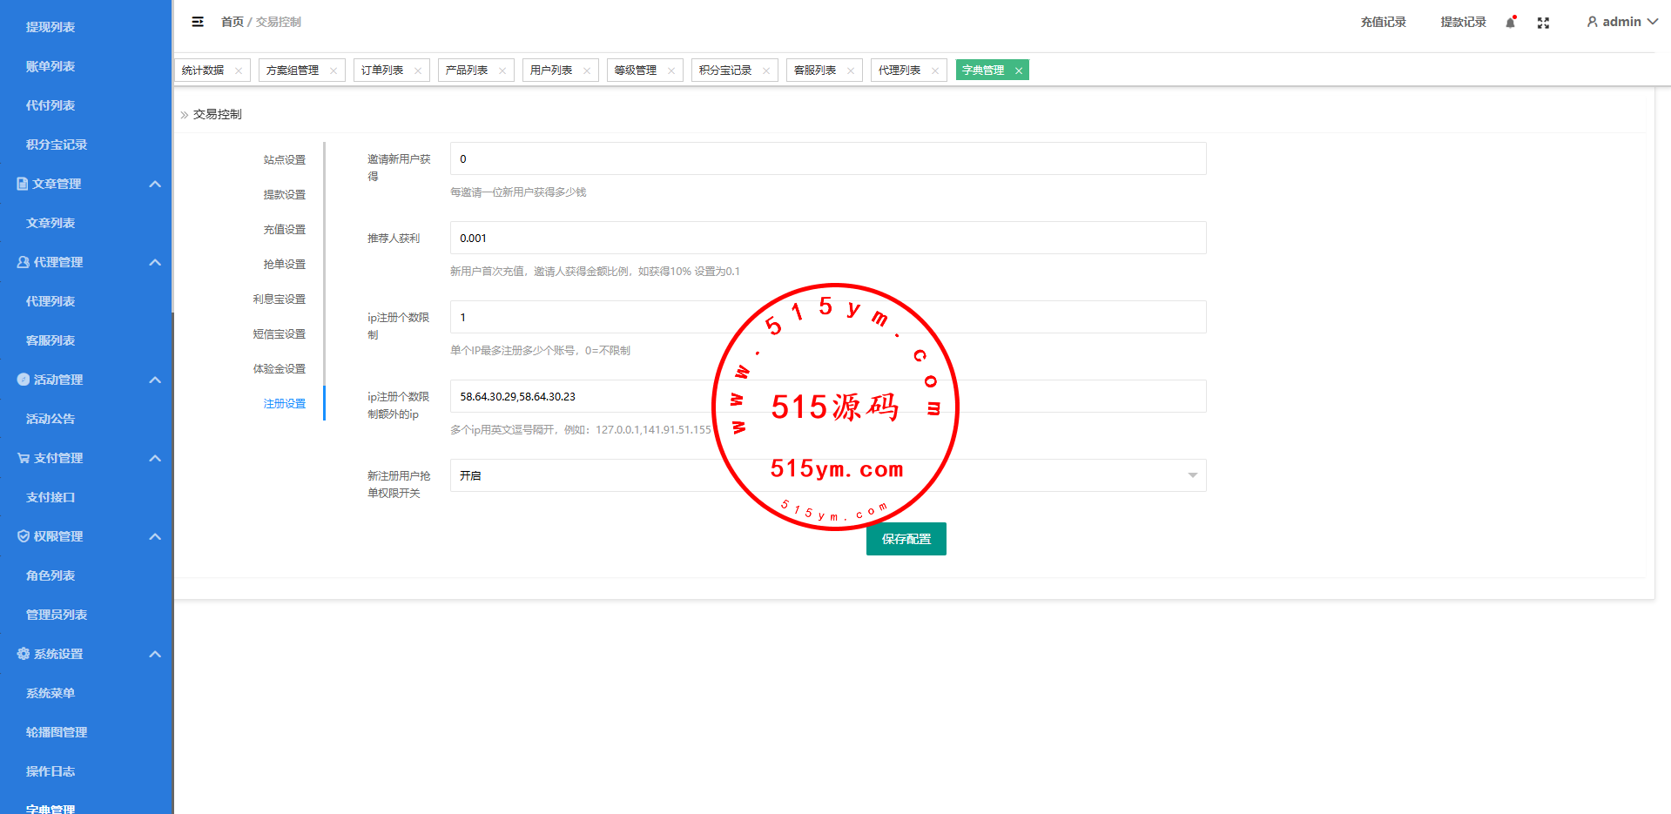Close the 订单列表 tab
This screenshot has width=1671, height=814.
(418, 71)
